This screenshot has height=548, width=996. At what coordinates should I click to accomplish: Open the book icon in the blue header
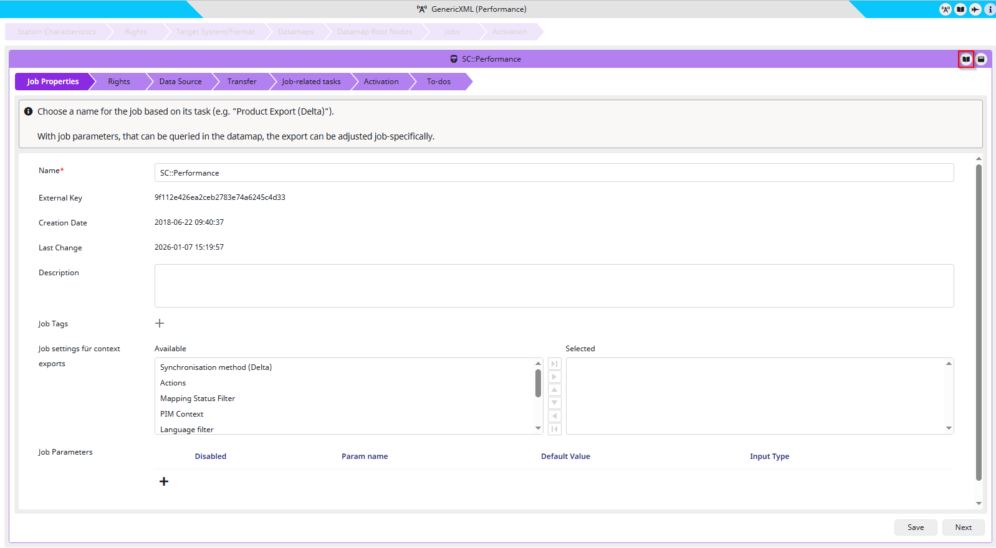coord(960,9)
